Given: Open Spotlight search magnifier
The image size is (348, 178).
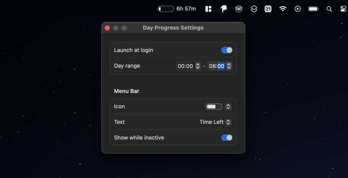Looking at the screenshot, I should [x=329, y=9].
